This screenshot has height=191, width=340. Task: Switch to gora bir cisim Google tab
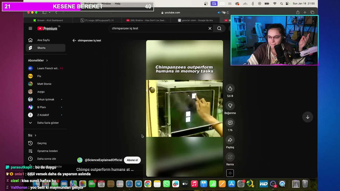click(x=195, y=20)
